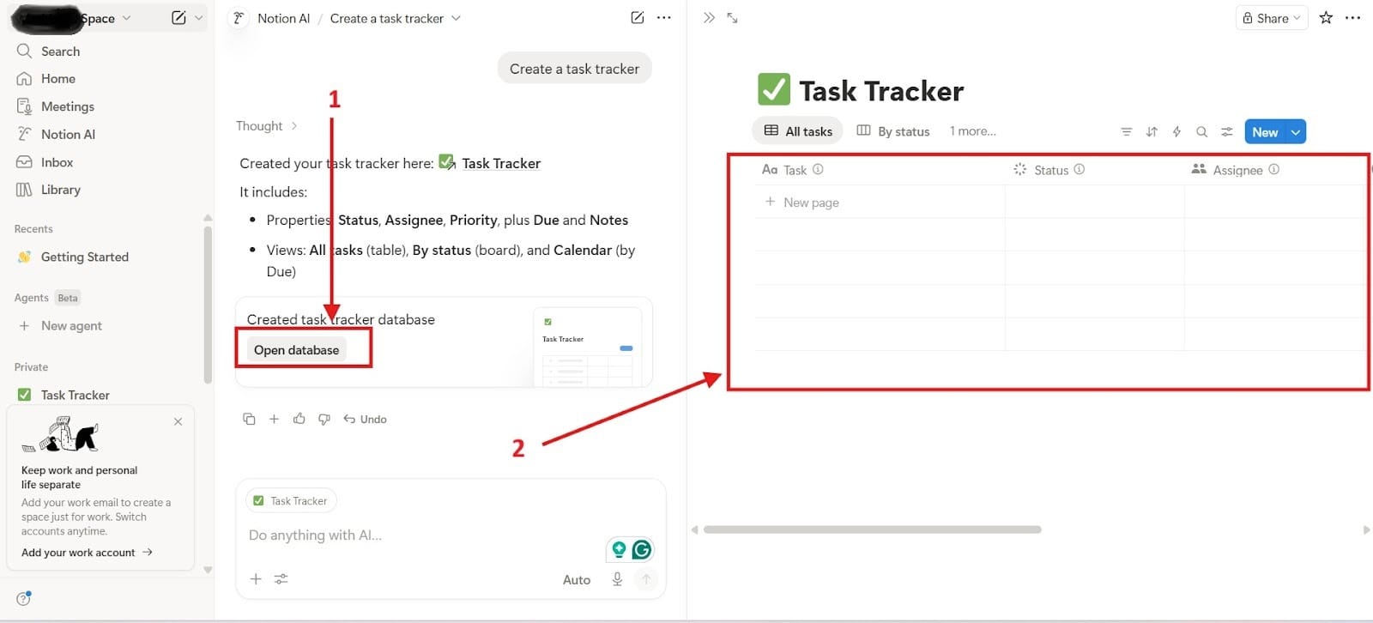
Task: Add a New page row in table
Action: point(802,203)
